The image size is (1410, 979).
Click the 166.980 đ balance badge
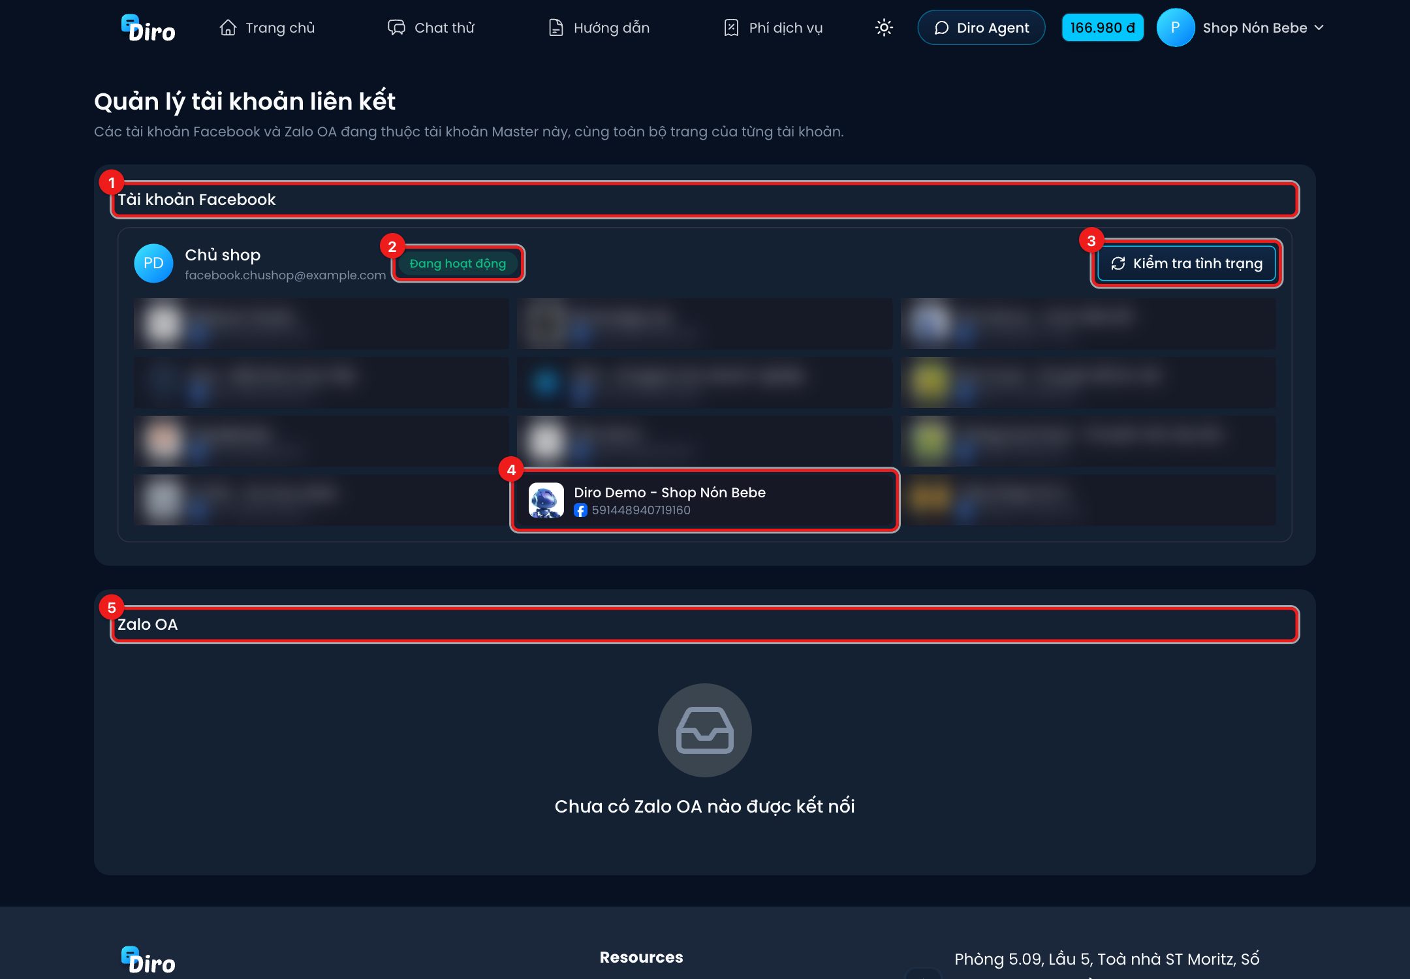[1103, 27]
